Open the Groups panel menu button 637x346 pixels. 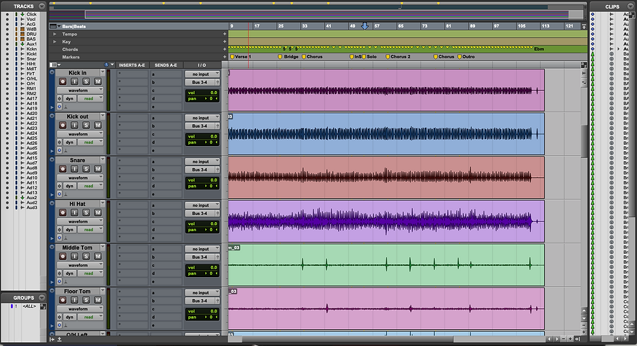pyautogui.click(x=42, y=298)
